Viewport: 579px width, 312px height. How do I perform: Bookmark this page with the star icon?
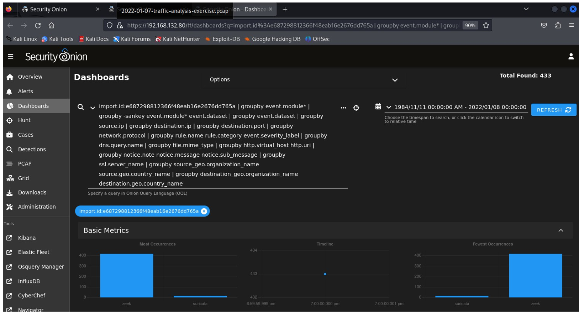pos(486,25)
